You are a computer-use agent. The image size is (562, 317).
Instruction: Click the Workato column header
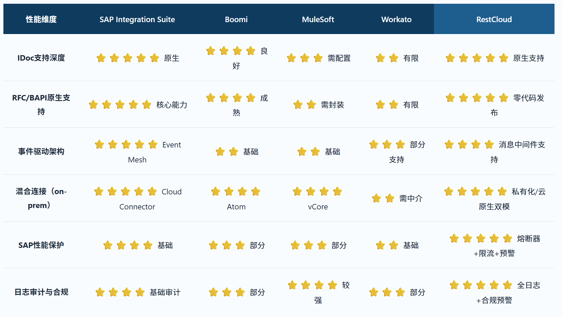(x=396, y=19)
